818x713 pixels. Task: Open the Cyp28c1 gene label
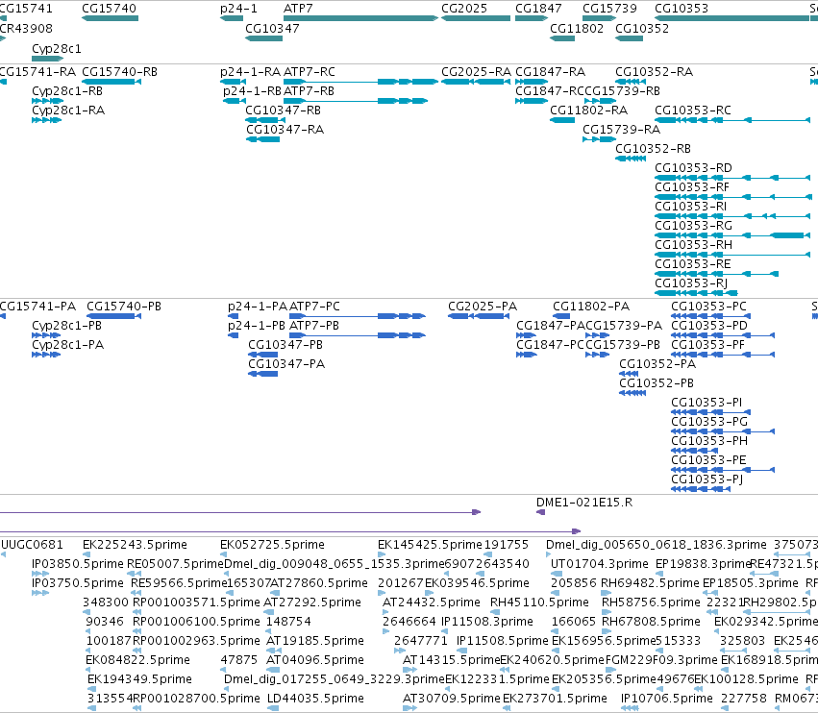click(57, 48)
